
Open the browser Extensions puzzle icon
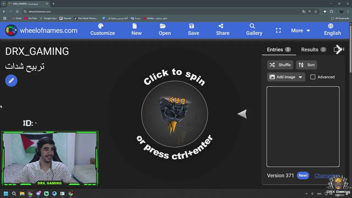pos(331,12)
